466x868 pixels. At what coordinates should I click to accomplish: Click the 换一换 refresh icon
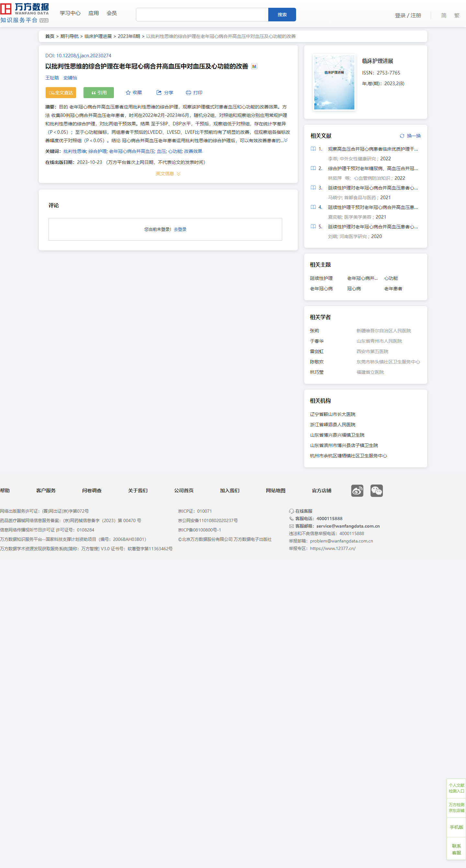click(x=402, y=136)
